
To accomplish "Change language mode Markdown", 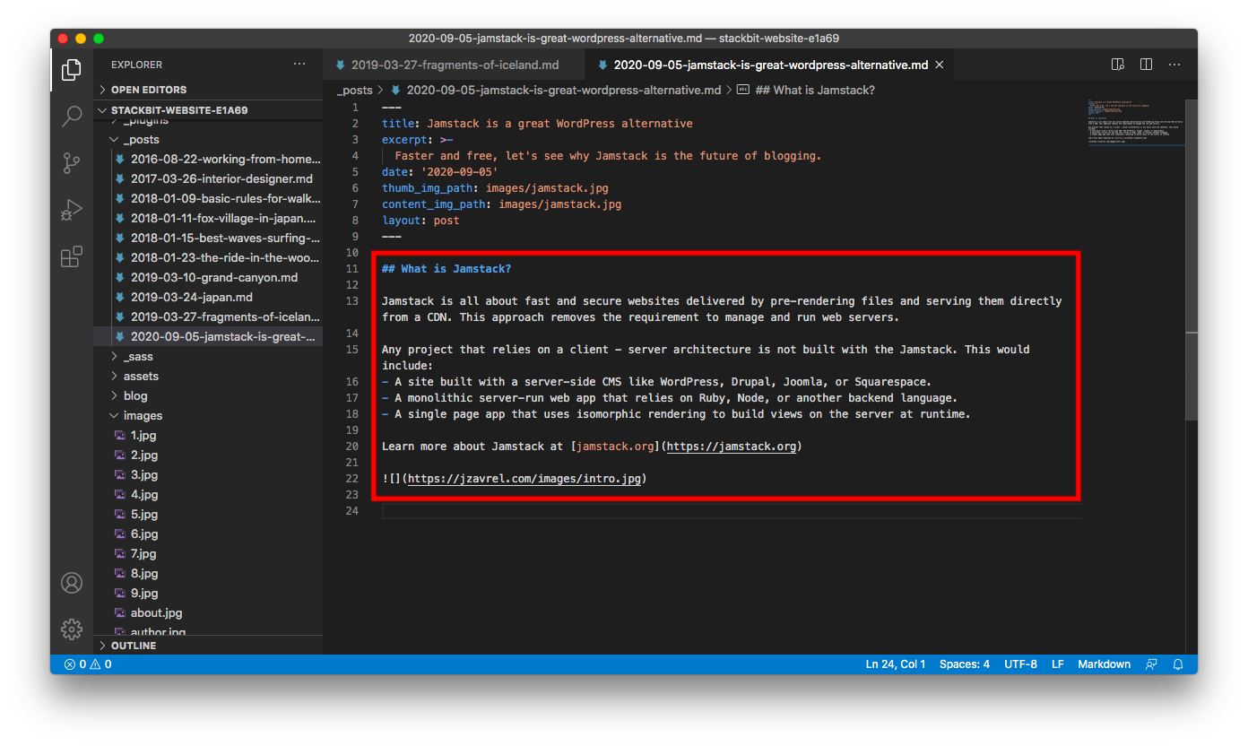I will tap(1104, 664).
